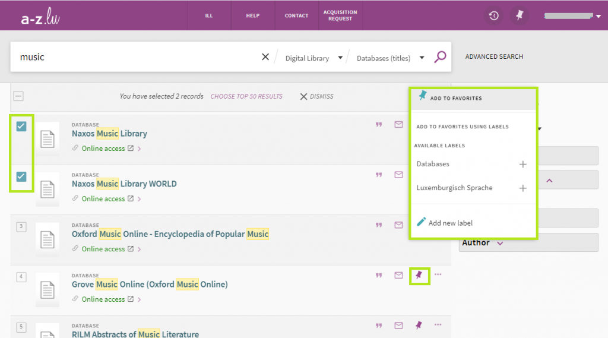Open Naxos Music Library title link
This screenshot has height=338, width=608.
click(x=109, y=134)
